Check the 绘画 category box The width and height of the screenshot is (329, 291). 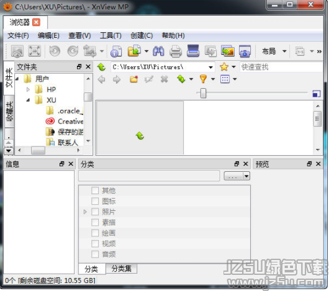[x=95, y=233]
